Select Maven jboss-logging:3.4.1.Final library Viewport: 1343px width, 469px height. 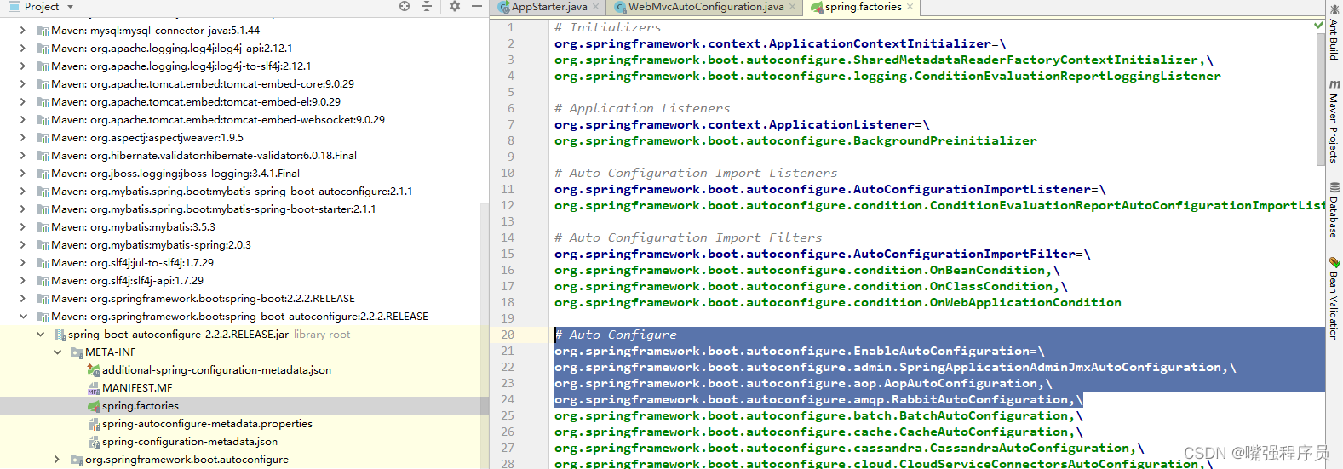tap(175, 173)
